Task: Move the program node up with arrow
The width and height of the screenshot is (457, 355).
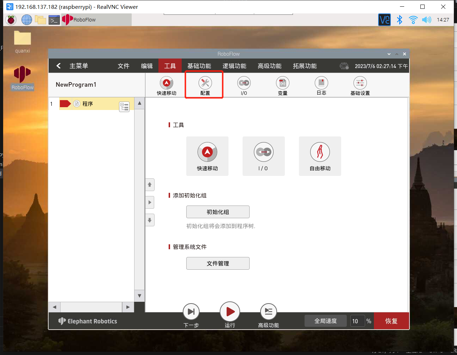Action: [150, 185]
